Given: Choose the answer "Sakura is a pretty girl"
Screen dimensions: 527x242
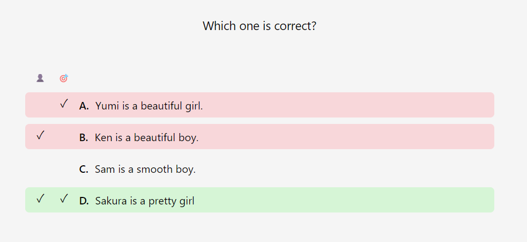Looking at the screenshot, I should (145, 201).
